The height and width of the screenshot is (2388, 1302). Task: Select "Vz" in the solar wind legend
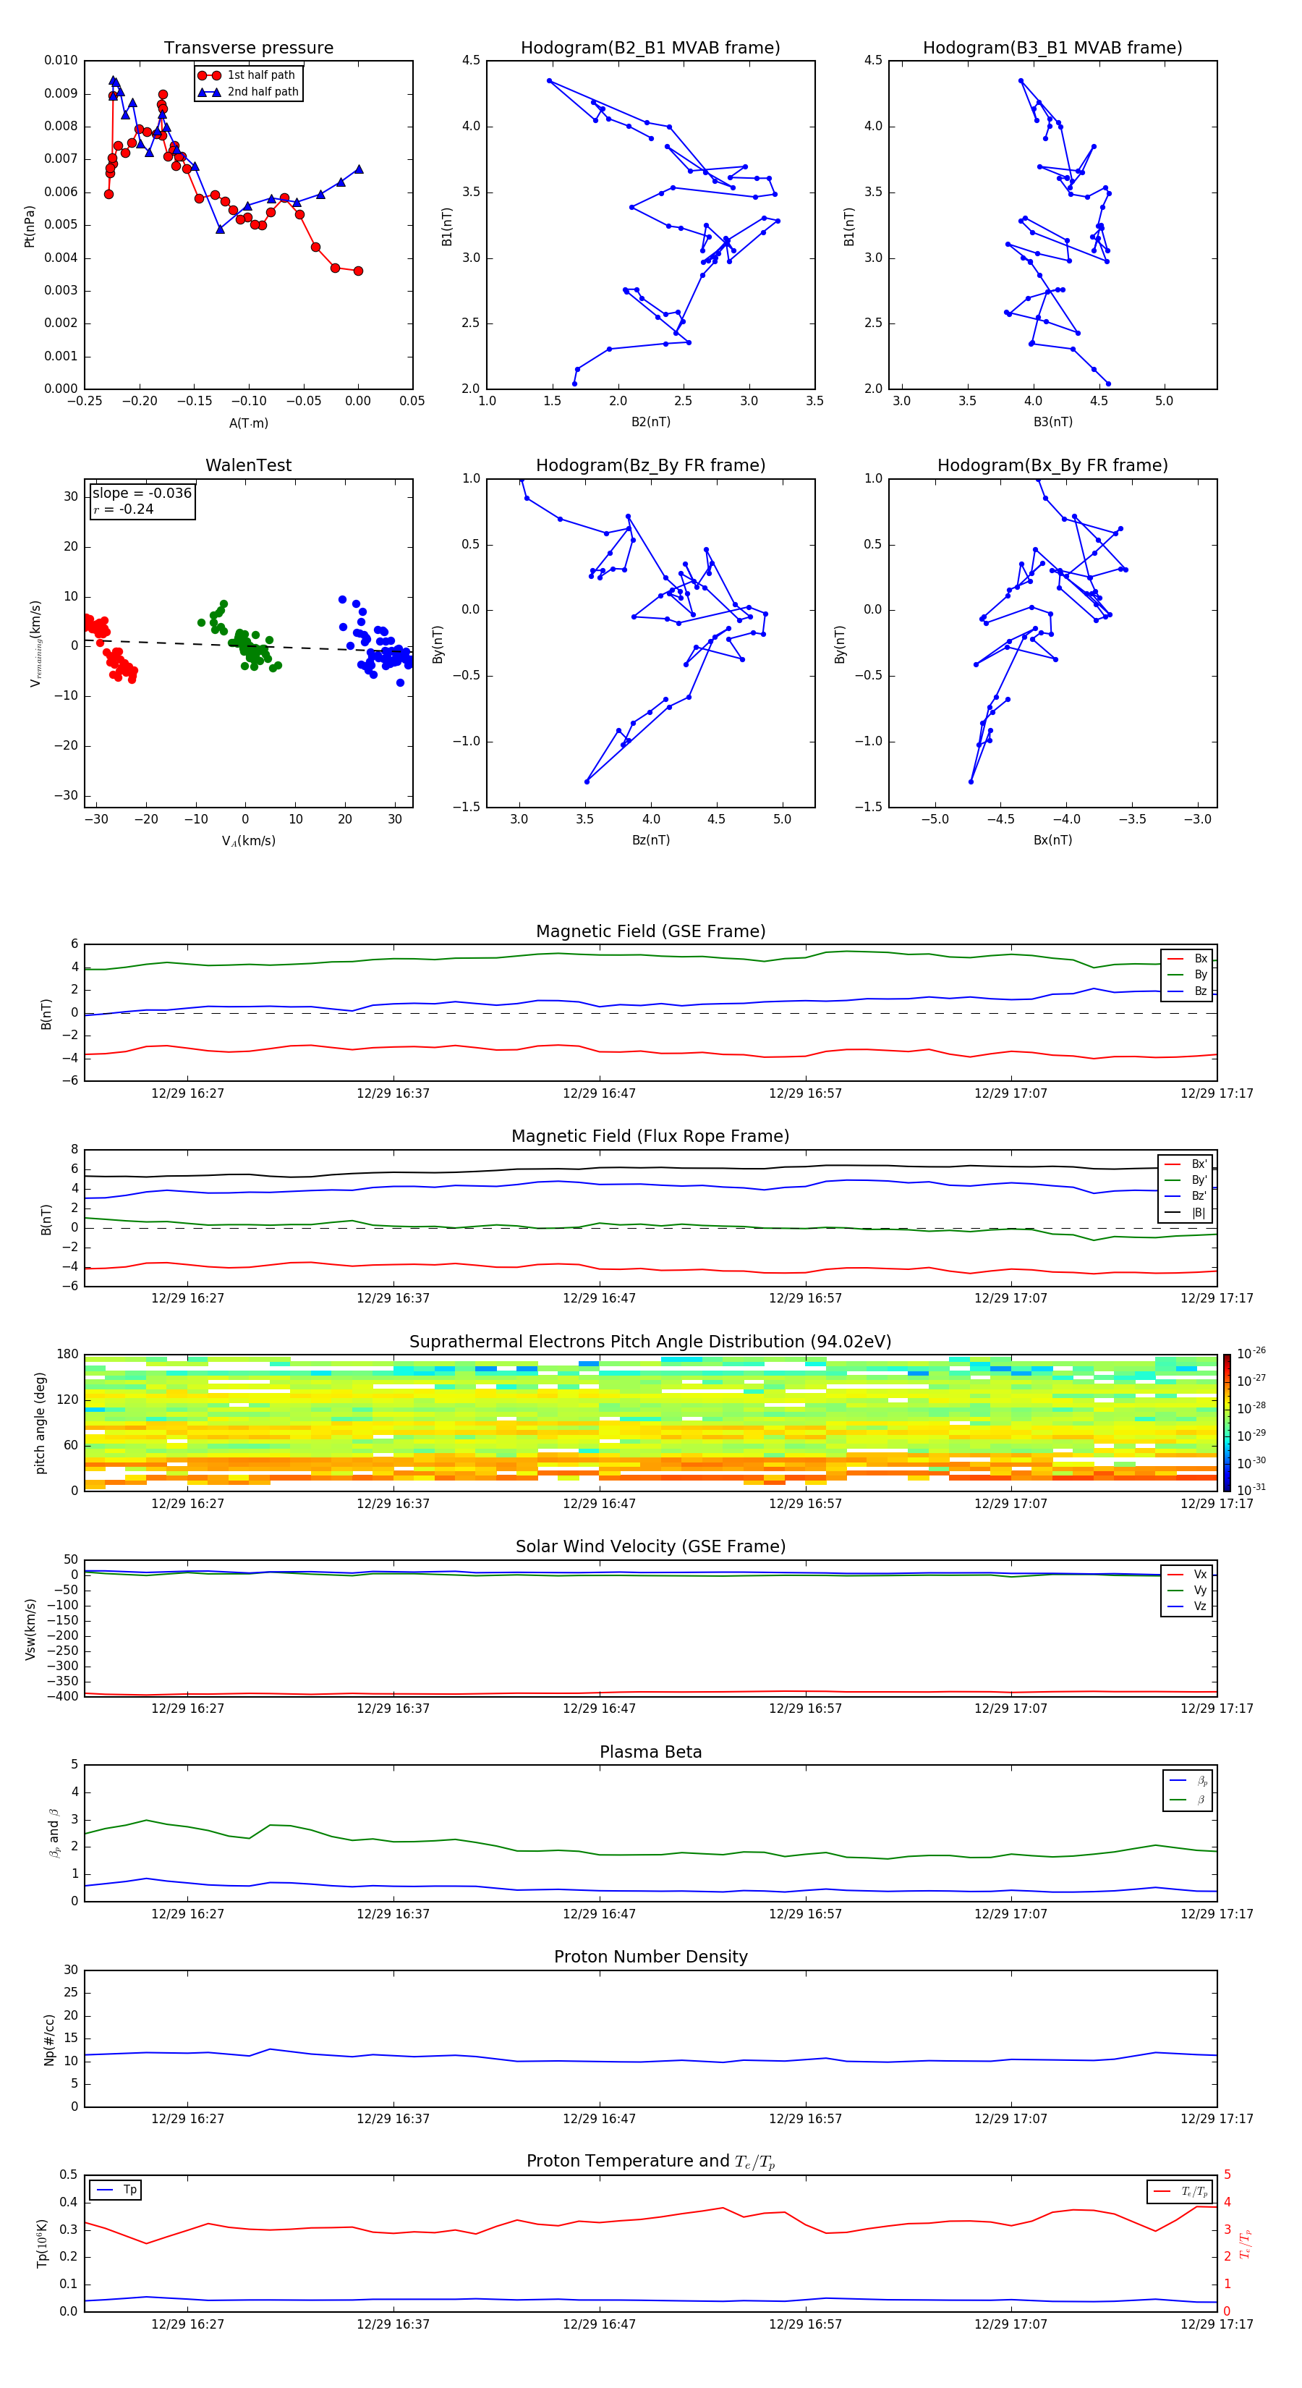click(x=1188, y=1606)
